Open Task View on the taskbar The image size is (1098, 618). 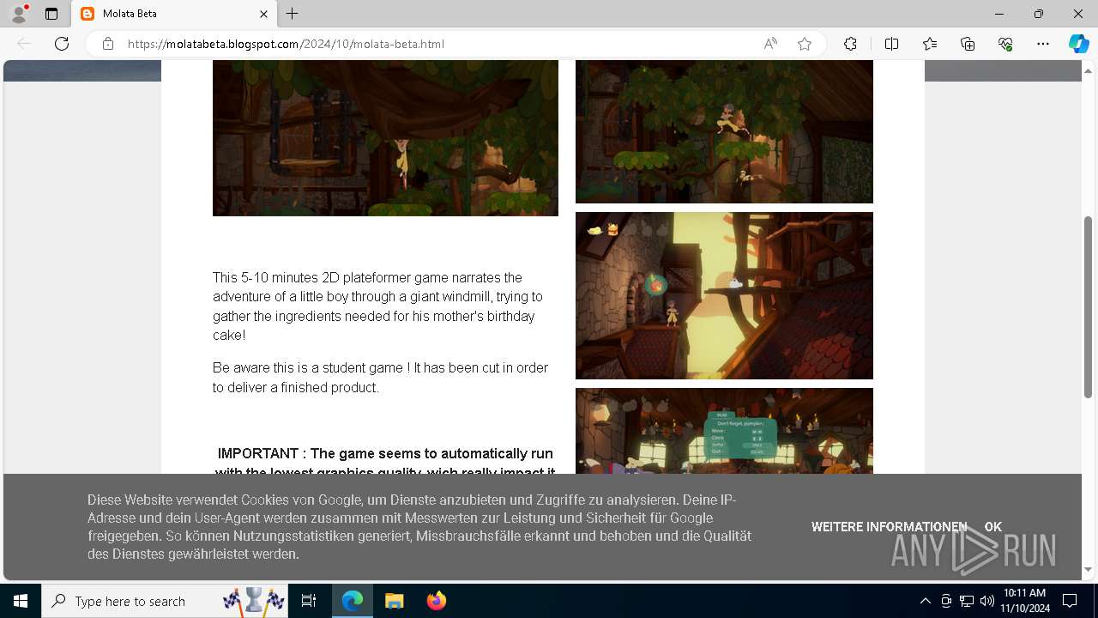pyautogui.click(x=309, y=601)
